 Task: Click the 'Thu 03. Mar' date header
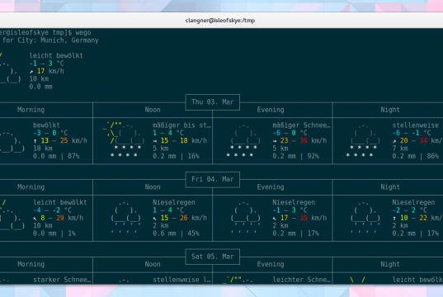(213, 102)
